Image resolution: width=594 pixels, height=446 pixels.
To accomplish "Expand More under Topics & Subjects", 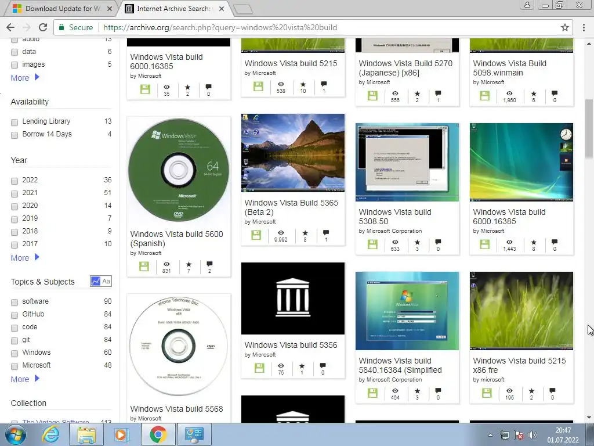I will (25, 379).
